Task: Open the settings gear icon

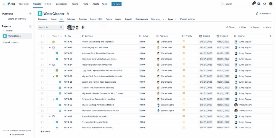Action: click(x=265, y=4)
